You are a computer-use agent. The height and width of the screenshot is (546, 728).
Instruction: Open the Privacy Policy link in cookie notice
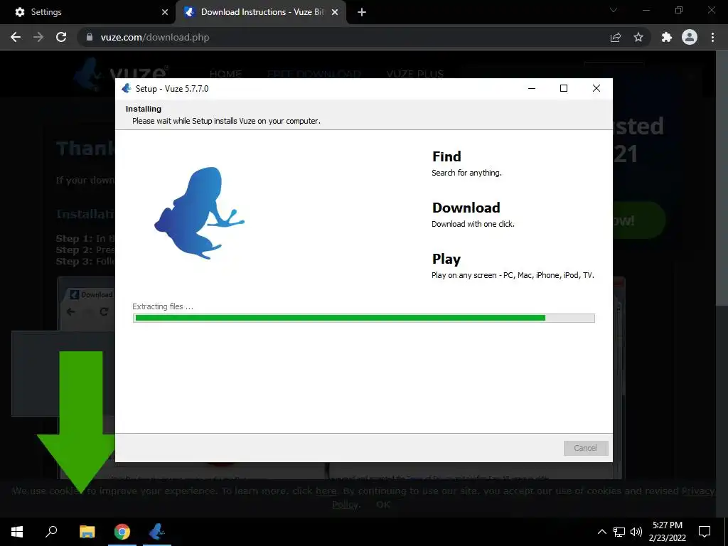pos(698,491)
